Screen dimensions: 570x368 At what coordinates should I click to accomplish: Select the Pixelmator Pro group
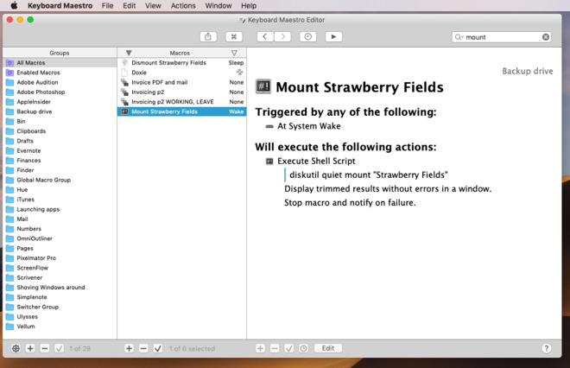pyautogui.click(x=60, y=258)
